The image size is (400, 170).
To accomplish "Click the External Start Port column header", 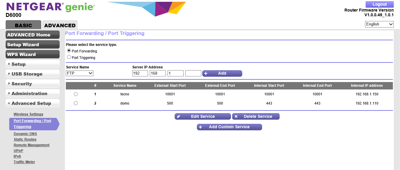I will click(x=170, y=86).
